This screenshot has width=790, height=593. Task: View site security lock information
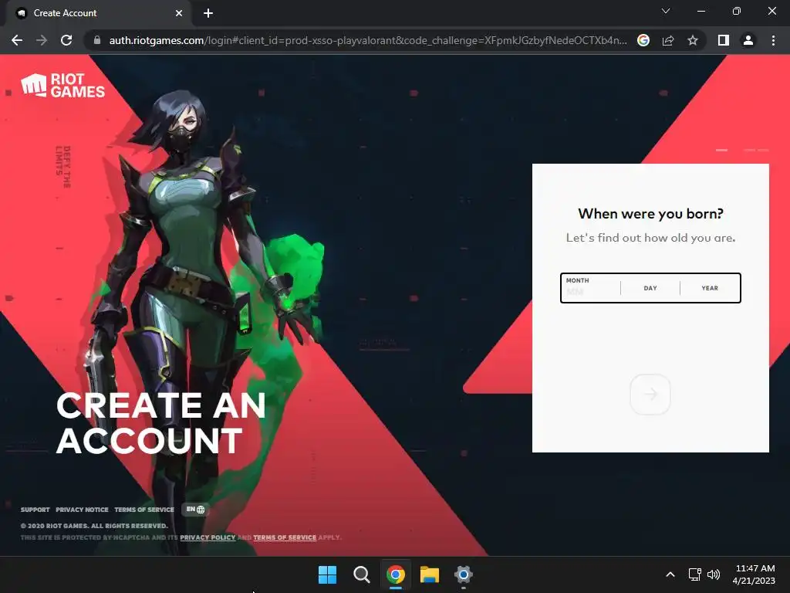click(96, 40)
